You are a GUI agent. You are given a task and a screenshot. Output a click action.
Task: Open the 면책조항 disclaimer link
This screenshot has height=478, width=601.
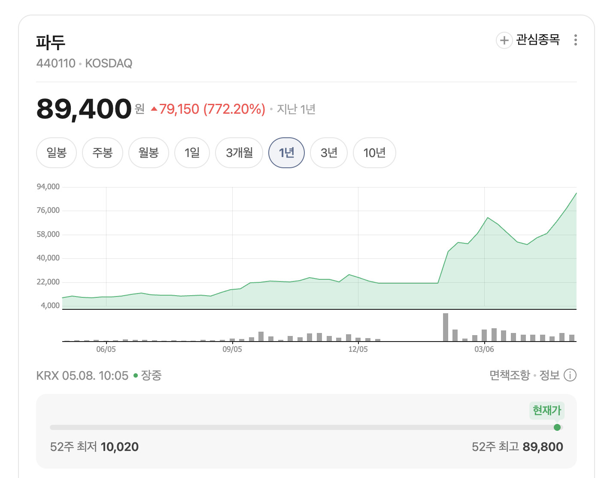click(x=510, y=375)
